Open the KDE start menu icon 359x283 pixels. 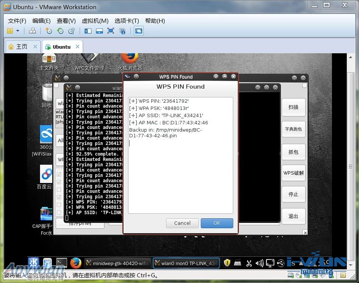coord(34,263)
